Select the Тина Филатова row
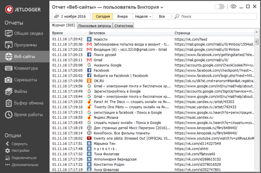 click(x=152, y=154)
